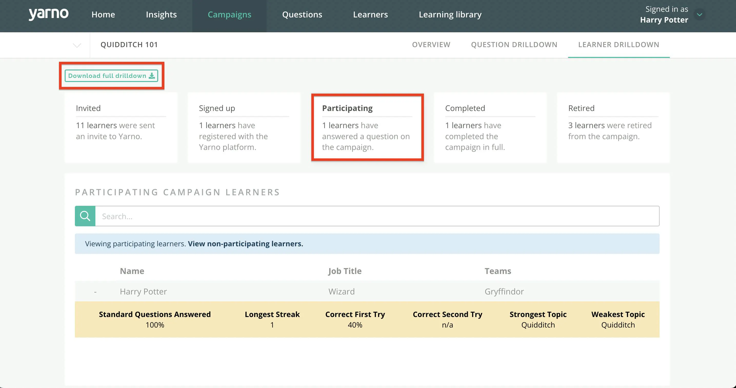Image resolution: width=736 pixels, height=388 pixels.
Task: Click the Correct First Try 40% value
Action: coord(355,325)
